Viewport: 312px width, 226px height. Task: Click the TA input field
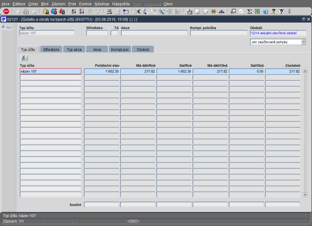pyautogui.click(x=115, y=33)
